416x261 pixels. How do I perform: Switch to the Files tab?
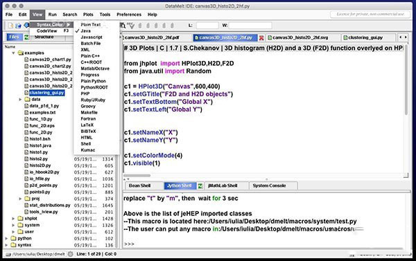point(14,37)
